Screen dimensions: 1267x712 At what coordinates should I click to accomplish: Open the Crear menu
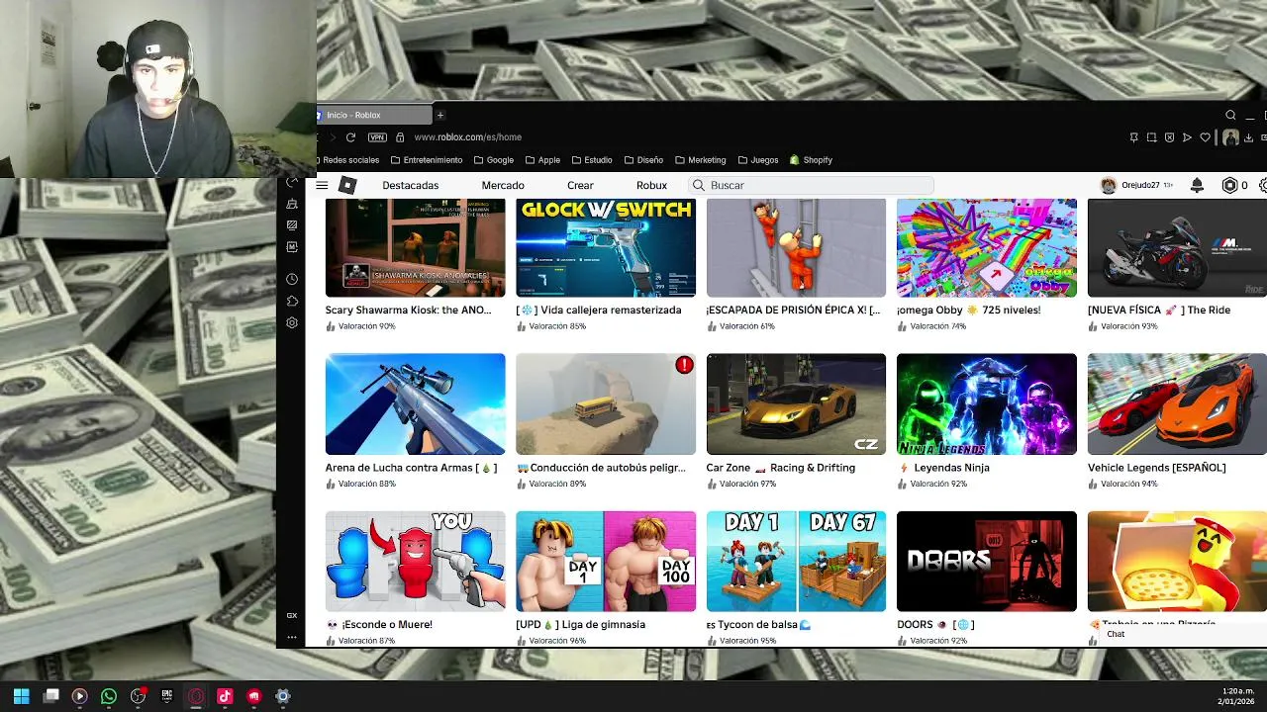pos(580,185)
